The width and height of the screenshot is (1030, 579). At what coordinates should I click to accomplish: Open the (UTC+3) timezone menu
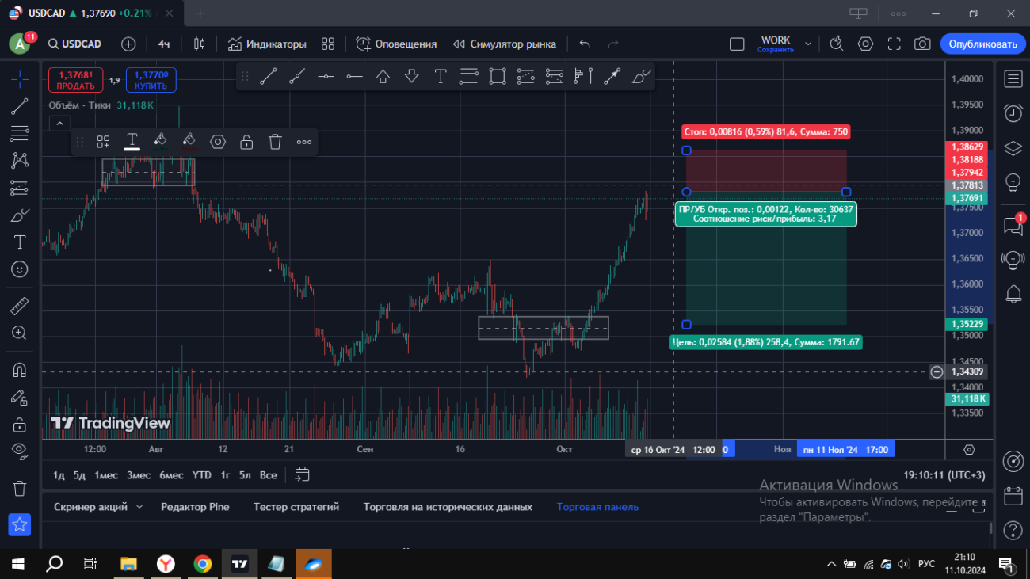coord(944,475)
